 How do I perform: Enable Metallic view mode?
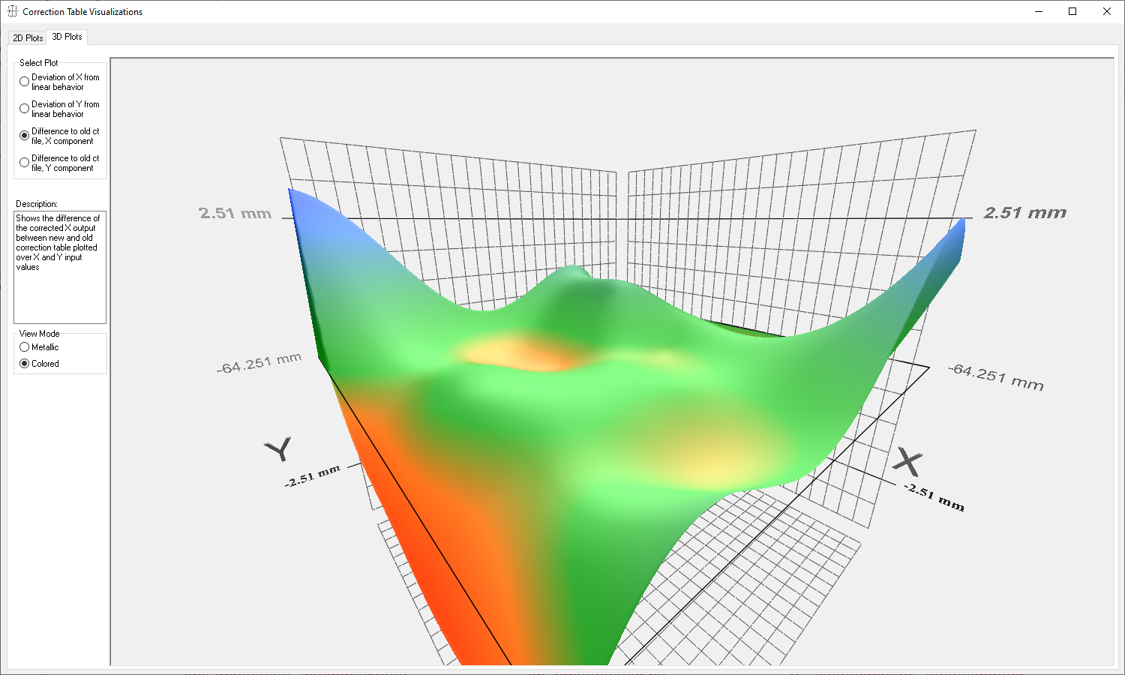point(25,347)
